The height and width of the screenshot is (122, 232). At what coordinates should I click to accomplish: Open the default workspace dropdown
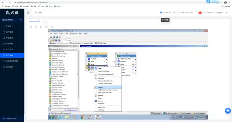click(12, 20)
